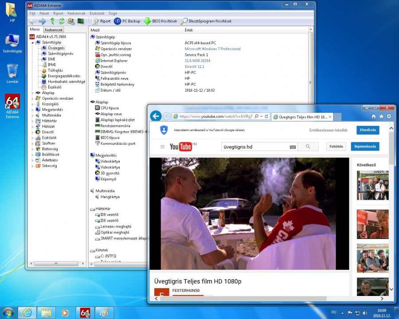Switch to the Kedvencek tab in left panel
Screen dimensions: 399x319
(54, 30)
